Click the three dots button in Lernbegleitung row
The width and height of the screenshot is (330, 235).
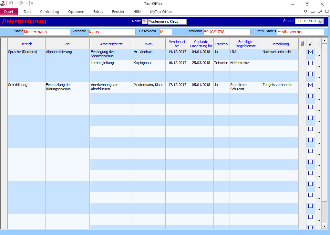[x=318, y=66]
